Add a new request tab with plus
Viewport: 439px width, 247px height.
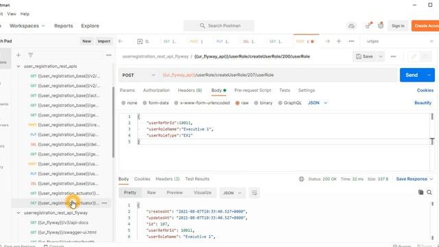click(x=339, y=41)
